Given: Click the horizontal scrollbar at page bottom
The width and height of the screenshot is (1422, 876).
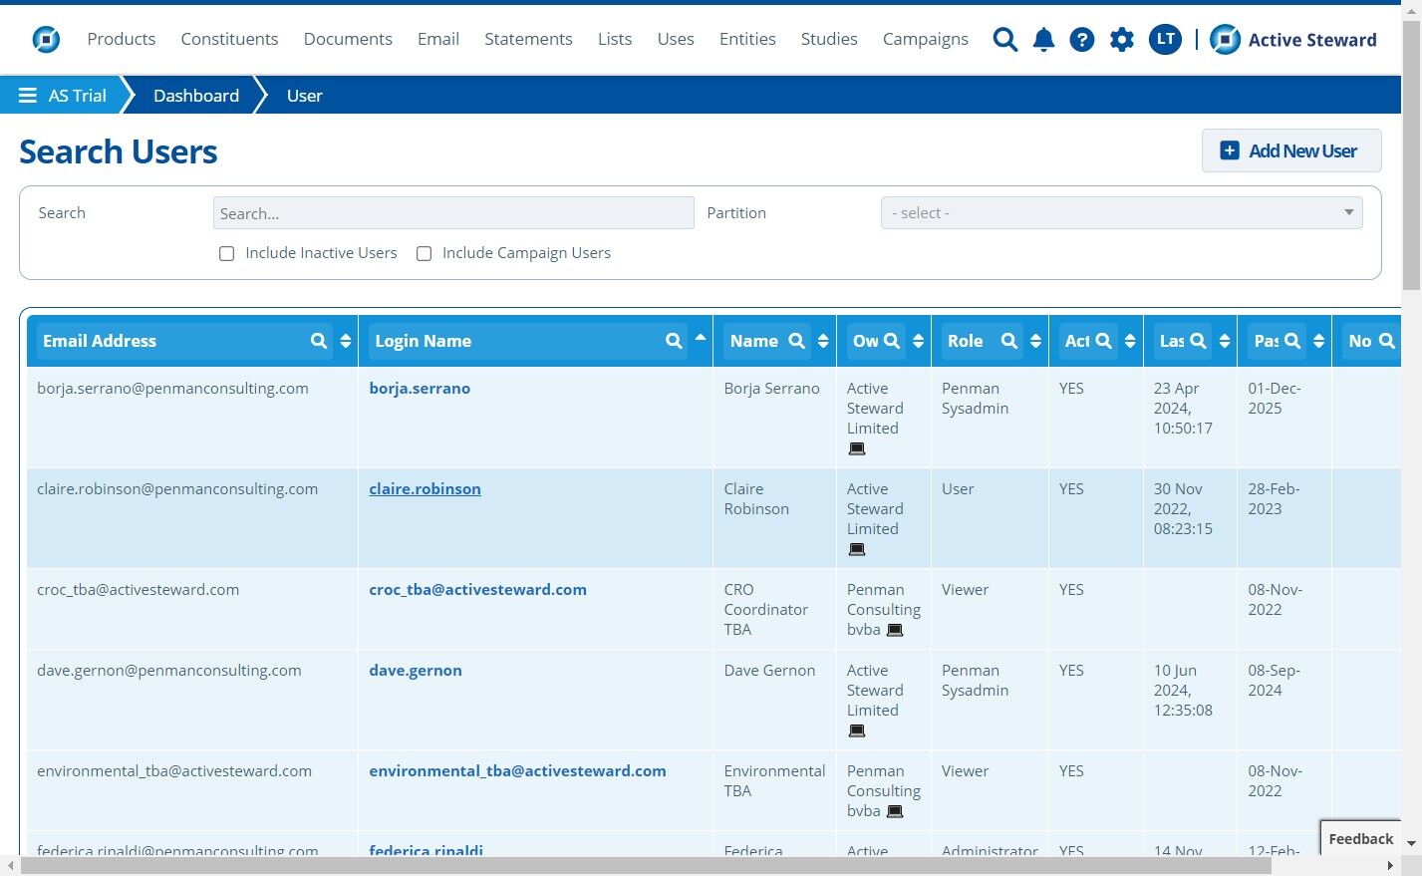Looking at the screenshot, I should point(646,866).
